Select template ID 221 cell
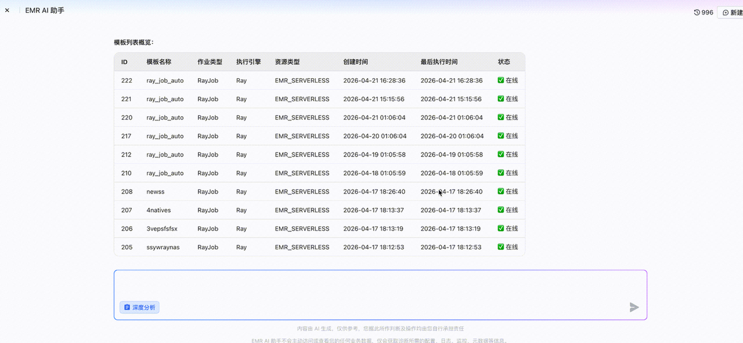The image size is (743, 343). (x=127, y=99)
